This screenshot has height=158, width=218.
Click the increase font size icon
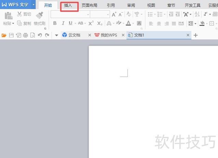(x=114, y=14)
